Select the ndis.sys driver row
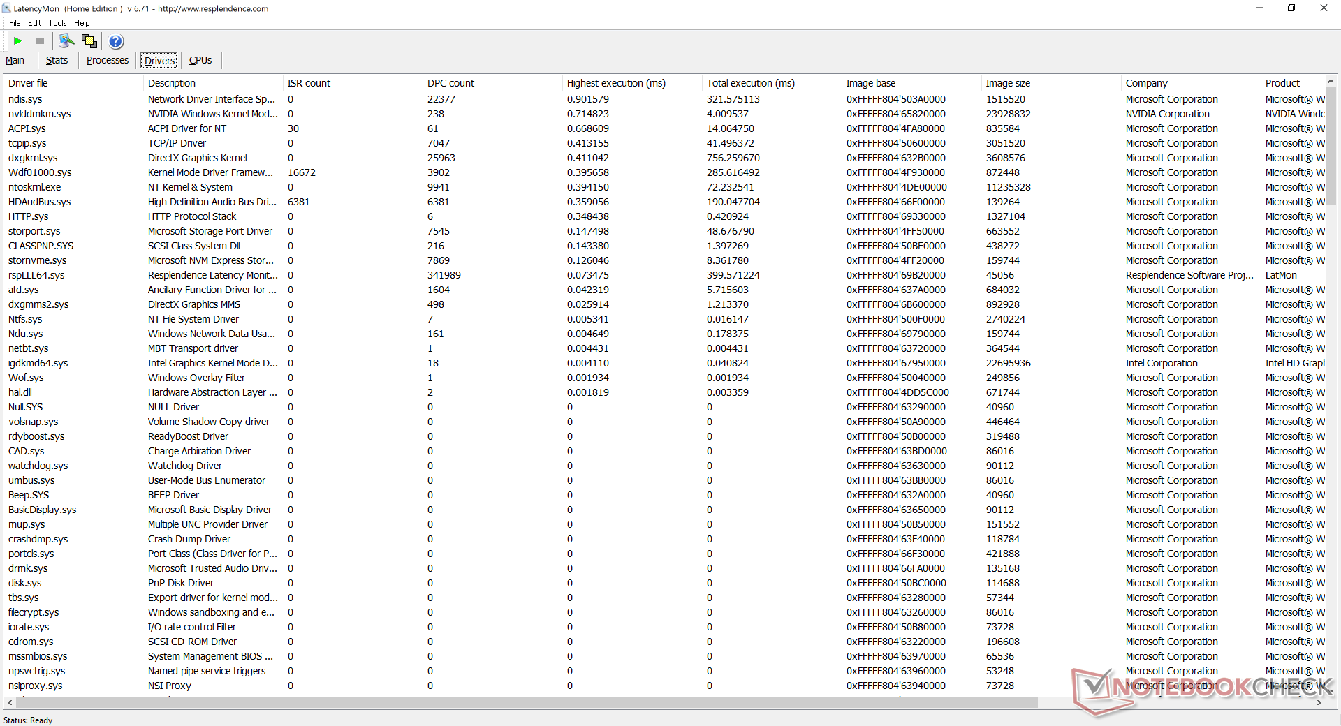 click(664, 99)
